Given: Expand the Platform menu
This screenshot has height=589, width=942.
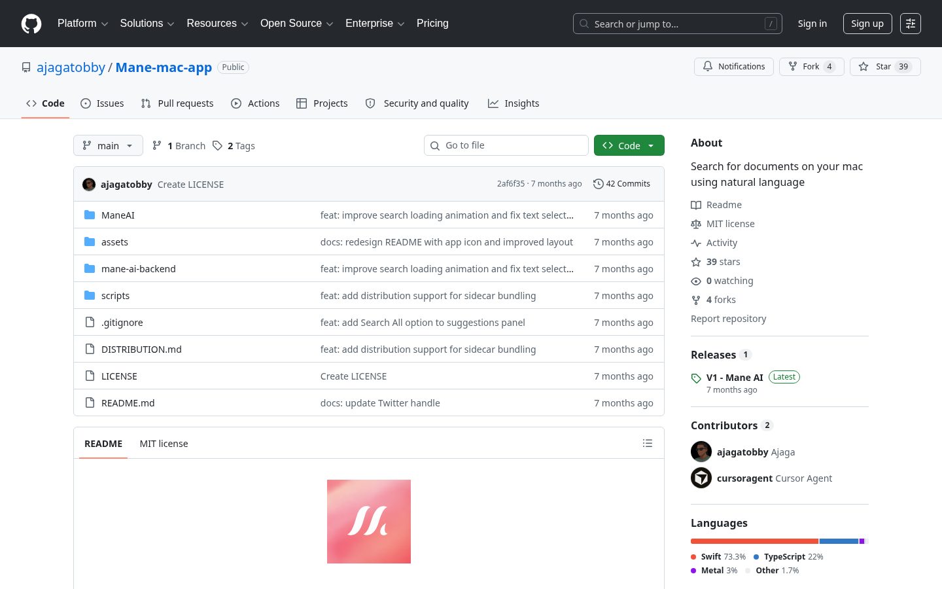Looking at the screenshot, I should (82, 24).
